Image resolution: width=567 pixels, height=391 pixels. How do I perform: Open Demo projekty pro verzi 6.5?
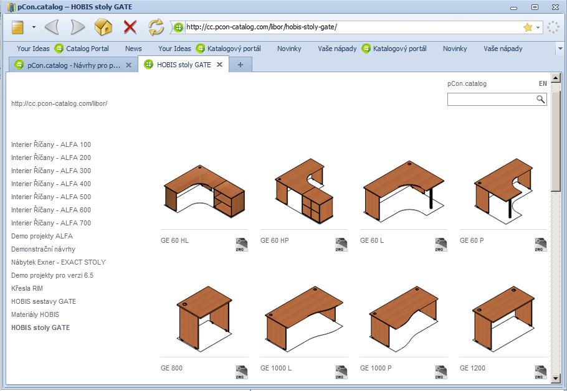[x=52, y=275]
